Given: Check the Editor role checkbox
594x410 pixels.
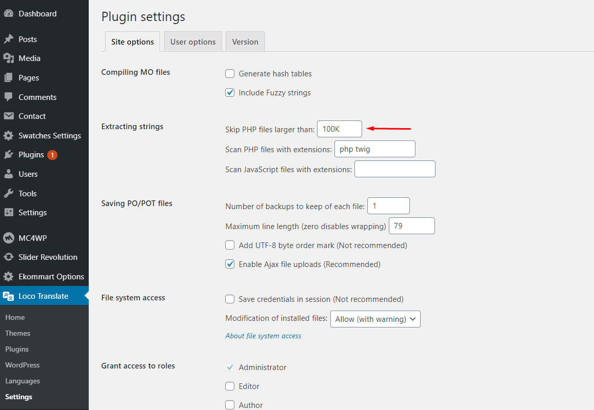Looking at the screenshot, I should point(230,386).
